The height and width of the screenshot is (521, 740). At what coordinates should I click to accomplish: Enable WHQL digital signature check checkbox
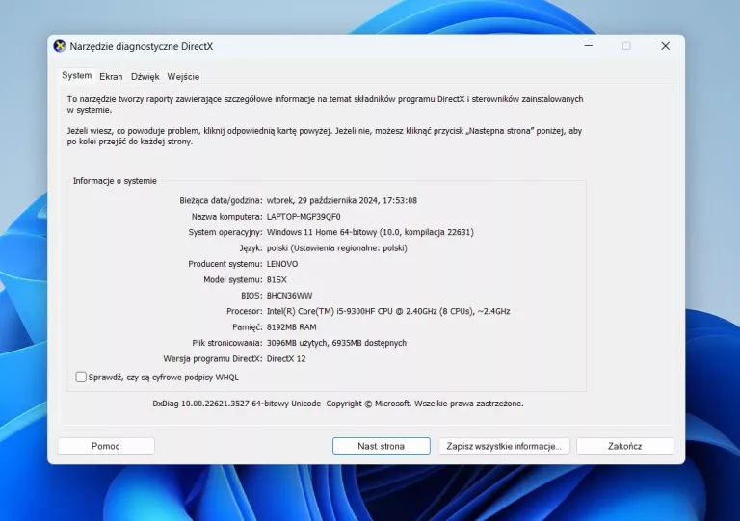(x=81, y=377)
